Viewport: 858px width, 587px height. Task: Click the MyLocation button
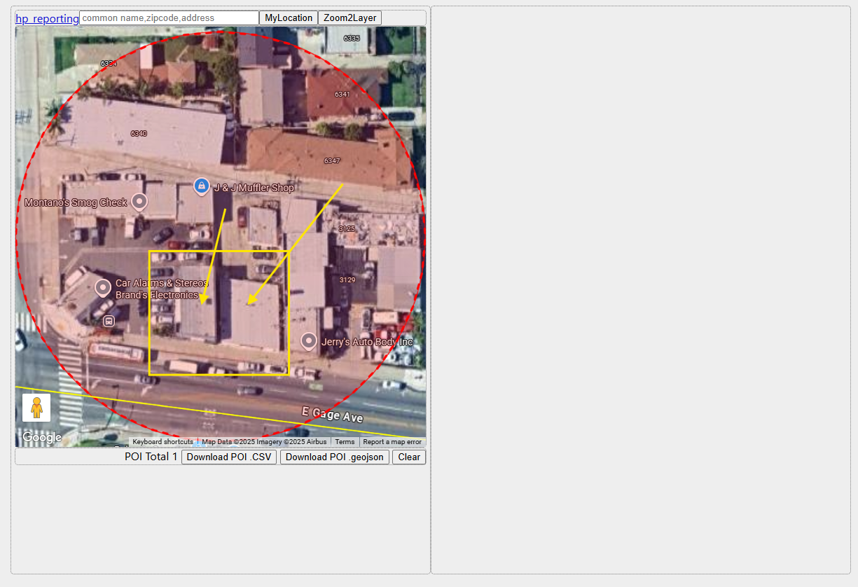click(x=289, y=18)
